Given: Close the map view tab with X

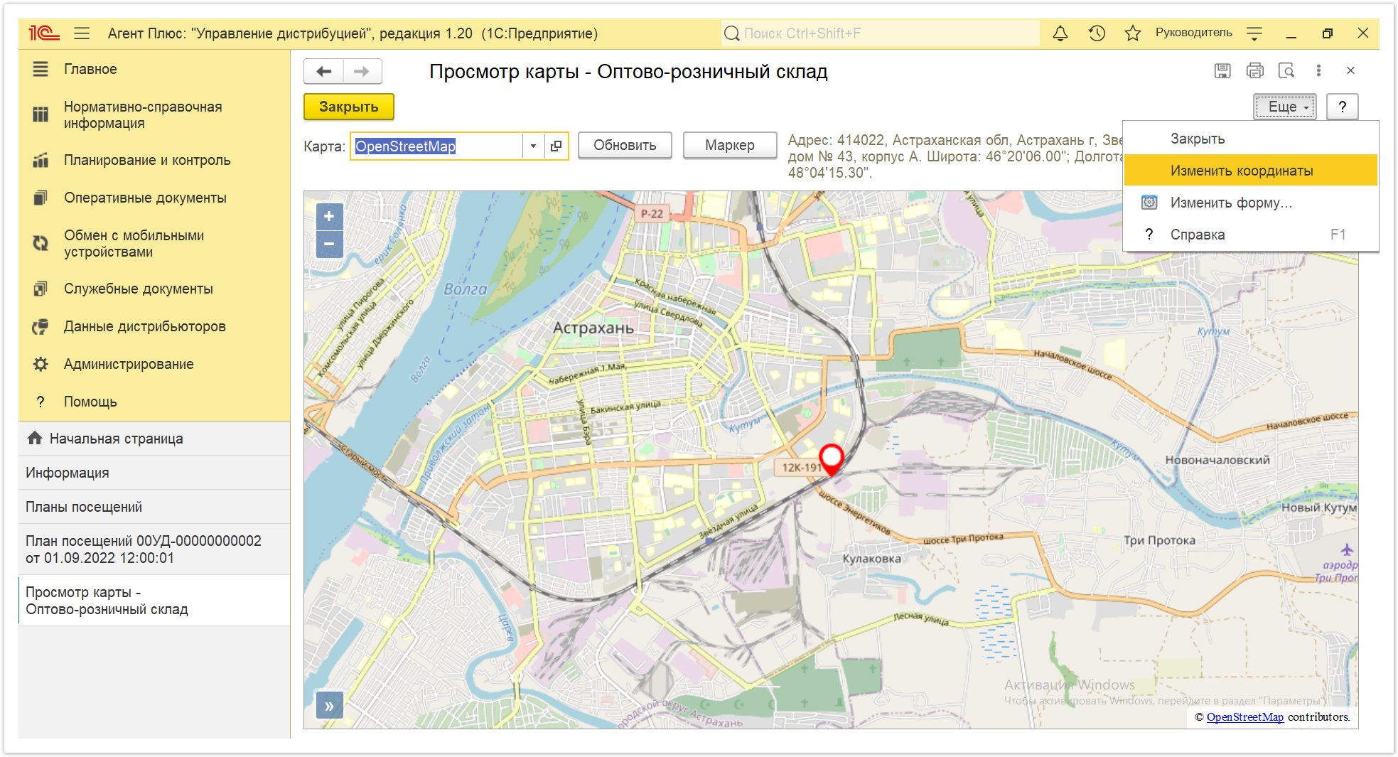Looking at the screenshot, I should (x=1350, y=70).
